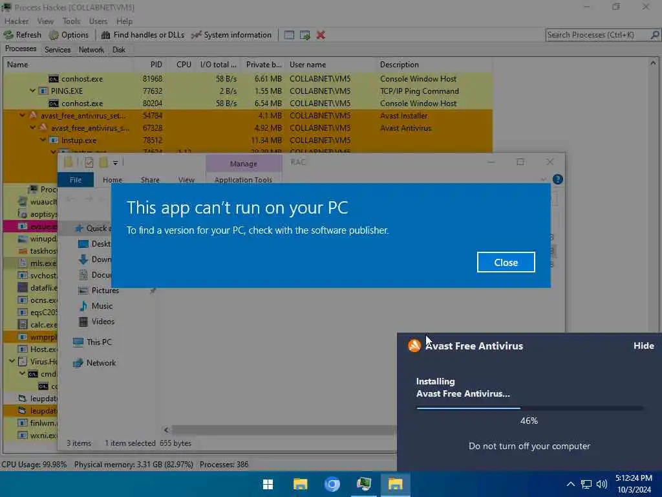The image size is (662, 497).
Task: Select the wuauclt process row
Action: click(x=30, y=202)
